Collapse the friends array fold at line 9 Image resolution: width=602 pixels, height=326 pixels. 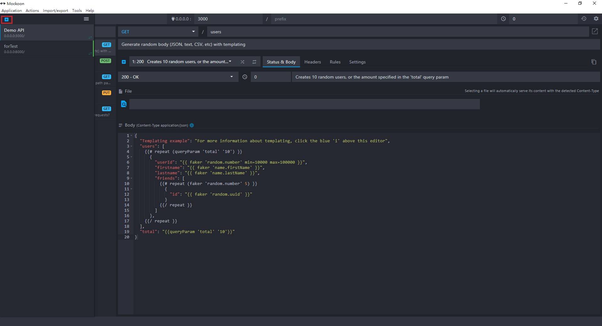[x=132, y=178]
